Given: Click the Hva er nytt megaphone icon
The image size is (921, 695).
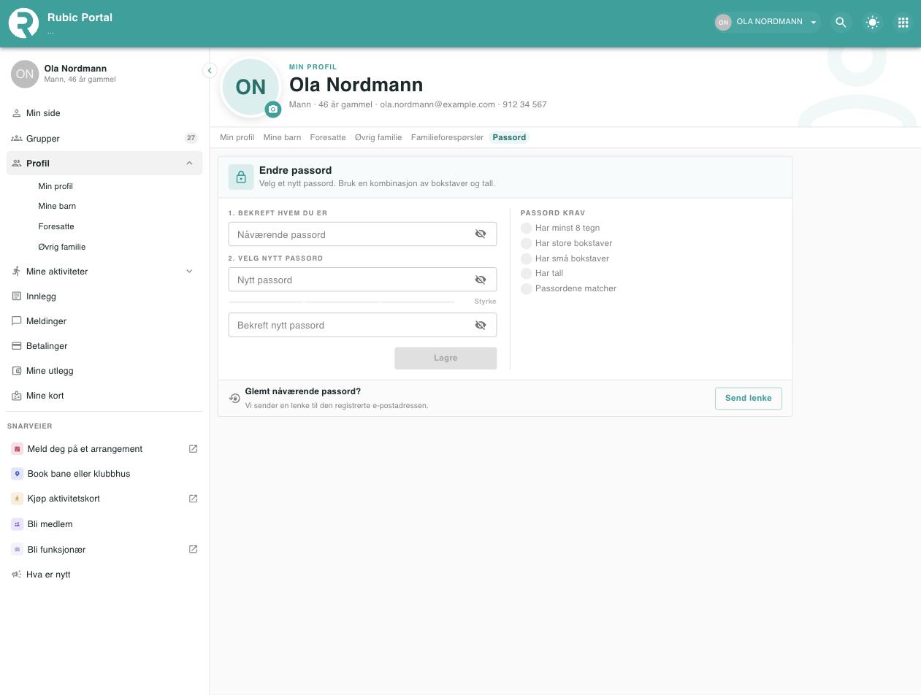Looking at the screenshot, I should 17,575.
